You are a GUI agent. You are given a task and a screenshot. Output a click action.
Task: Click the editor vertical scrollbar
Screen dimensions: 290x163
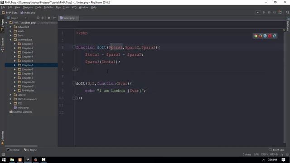(x=285, y=87)
